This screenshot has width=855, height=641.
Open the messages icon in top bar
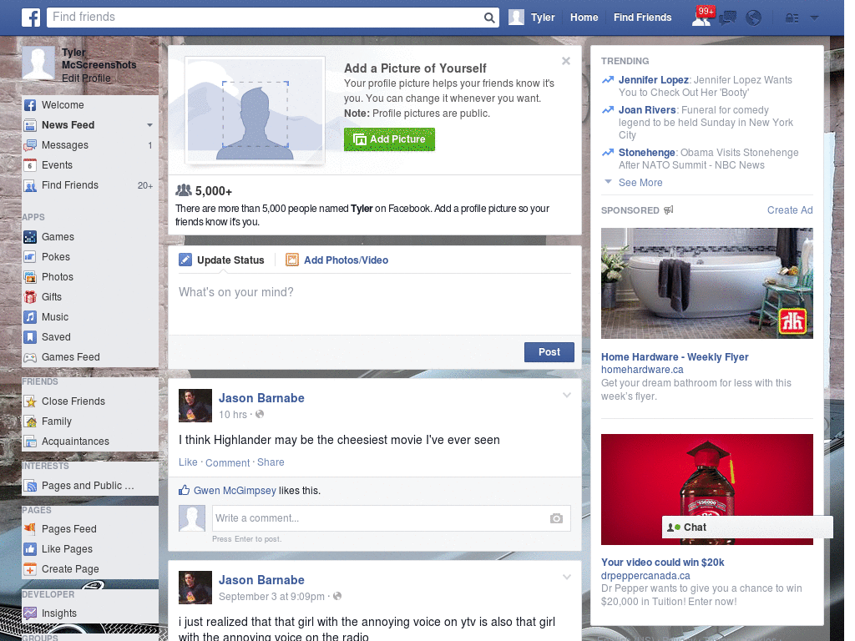click(x=727, y=18)
